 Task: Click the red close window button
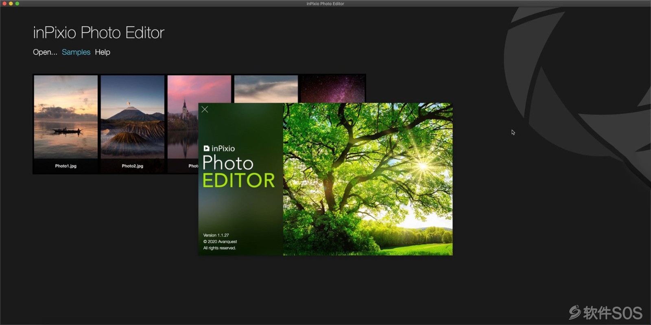click(x=4, y=3)
